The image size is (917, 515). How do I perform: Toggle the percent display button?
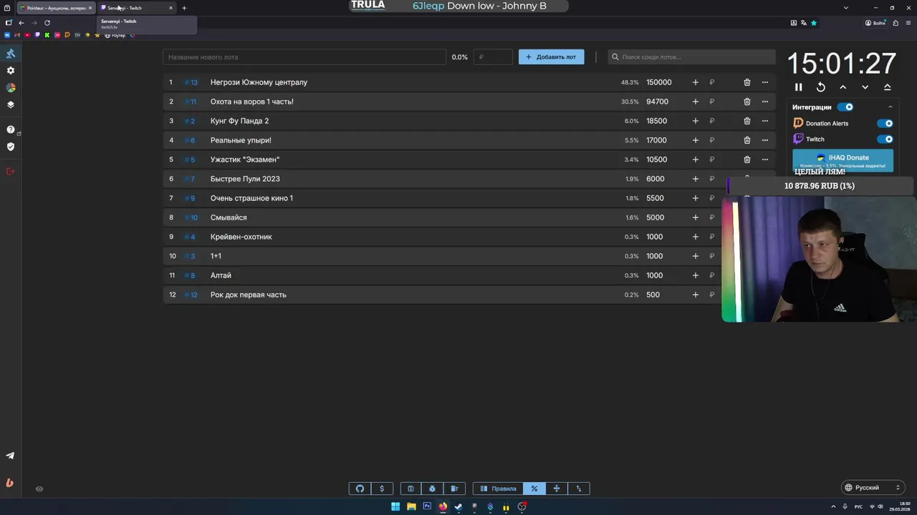(534, 489)
